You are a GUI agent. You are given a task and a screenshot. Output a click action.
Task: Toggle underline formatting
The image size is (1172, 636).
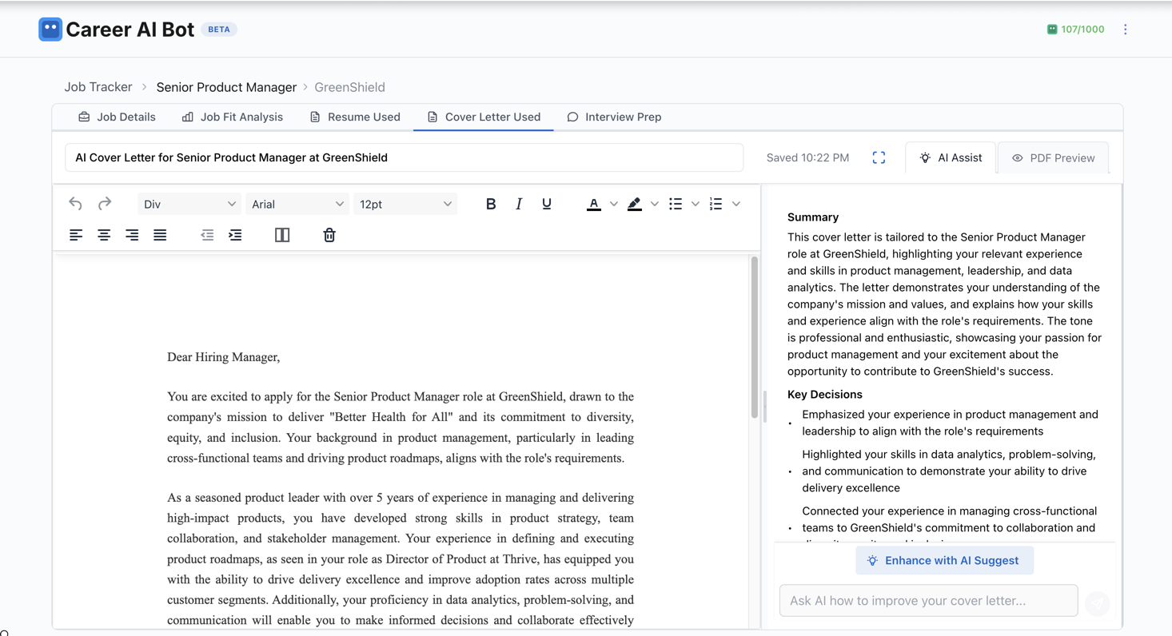pos(547,204)
